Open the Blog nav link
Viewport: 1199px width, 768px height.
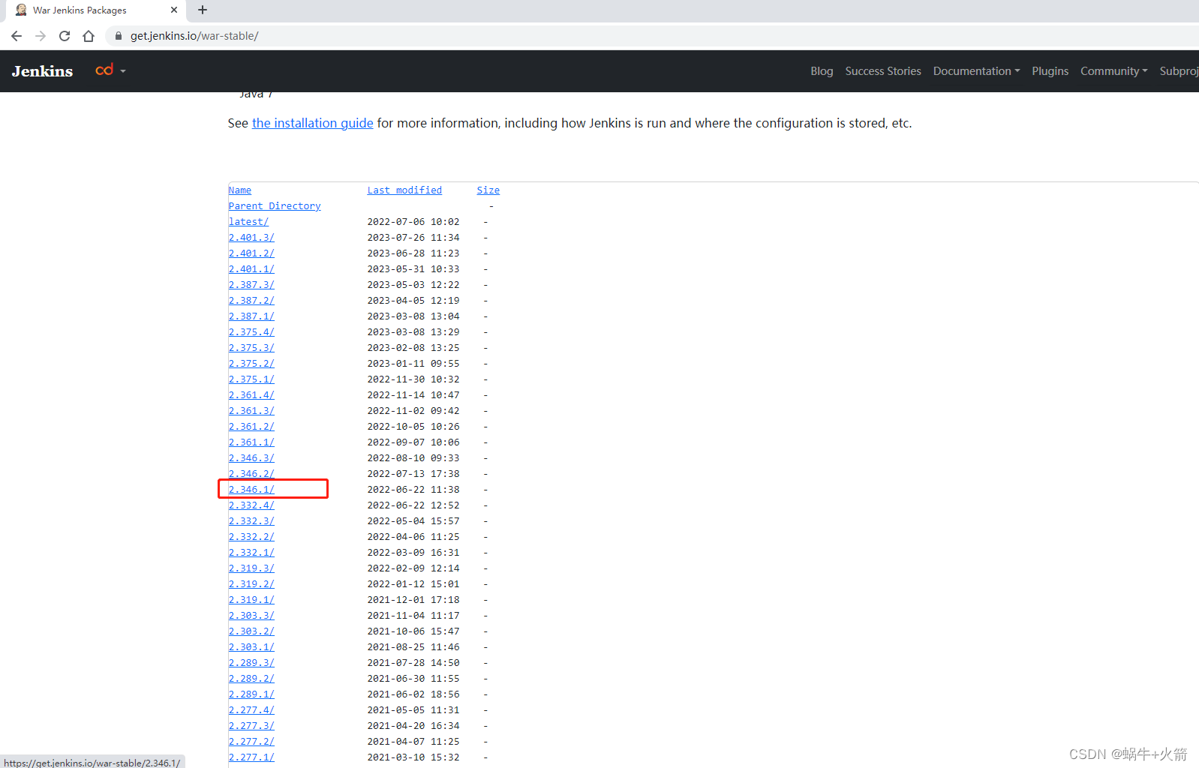822,71
